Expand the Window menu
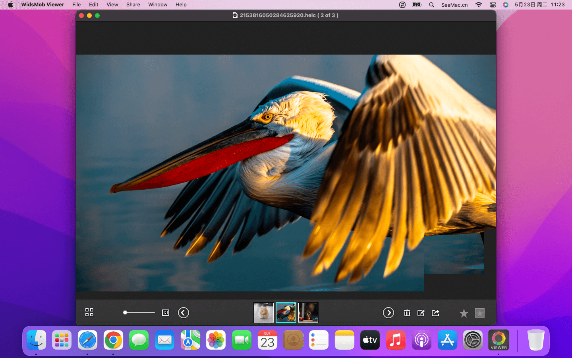The height and width of the screenshot is (358, 572). click(158, 5)
